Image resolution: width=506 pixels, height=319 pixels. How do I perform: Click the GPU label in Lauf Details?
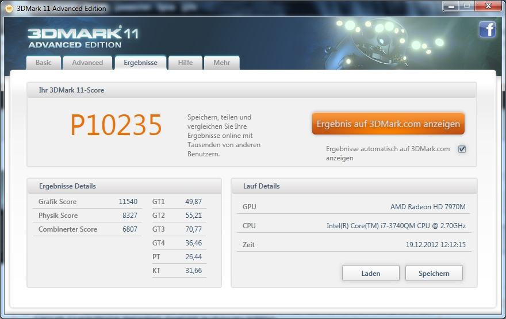click(x=250, y=207)
